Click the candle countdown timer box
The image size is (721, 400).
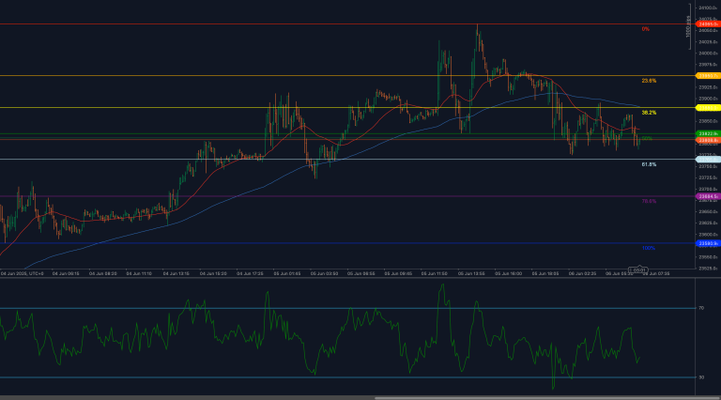(637, 269)
